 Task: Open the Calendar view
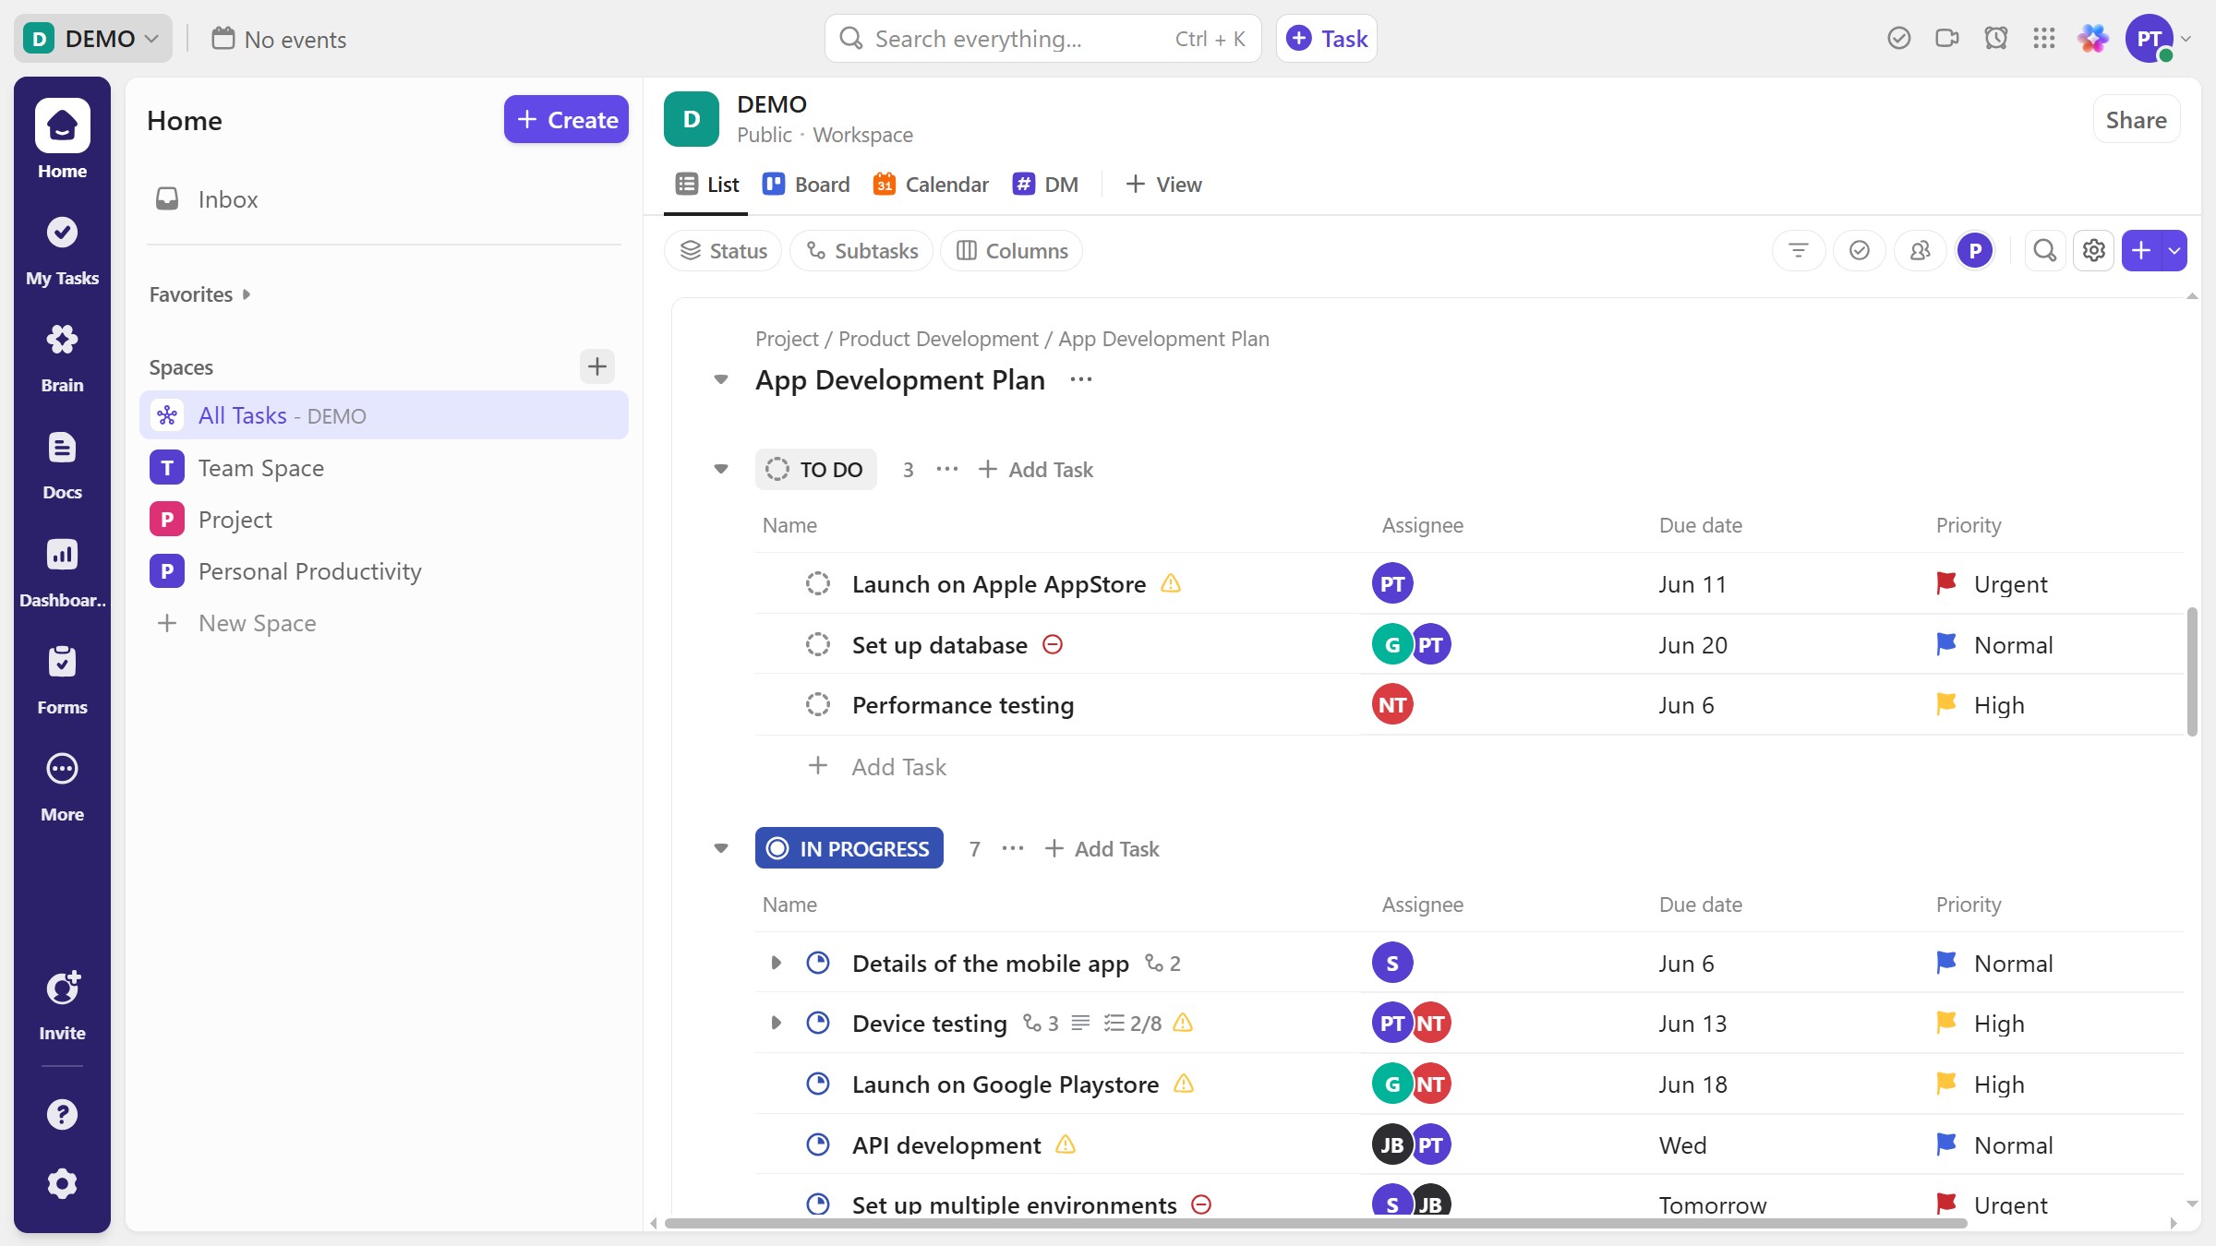click(930, 184)
